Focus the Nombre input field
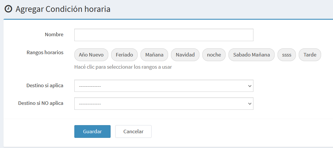The image size is (333, 148). (164, 35)
